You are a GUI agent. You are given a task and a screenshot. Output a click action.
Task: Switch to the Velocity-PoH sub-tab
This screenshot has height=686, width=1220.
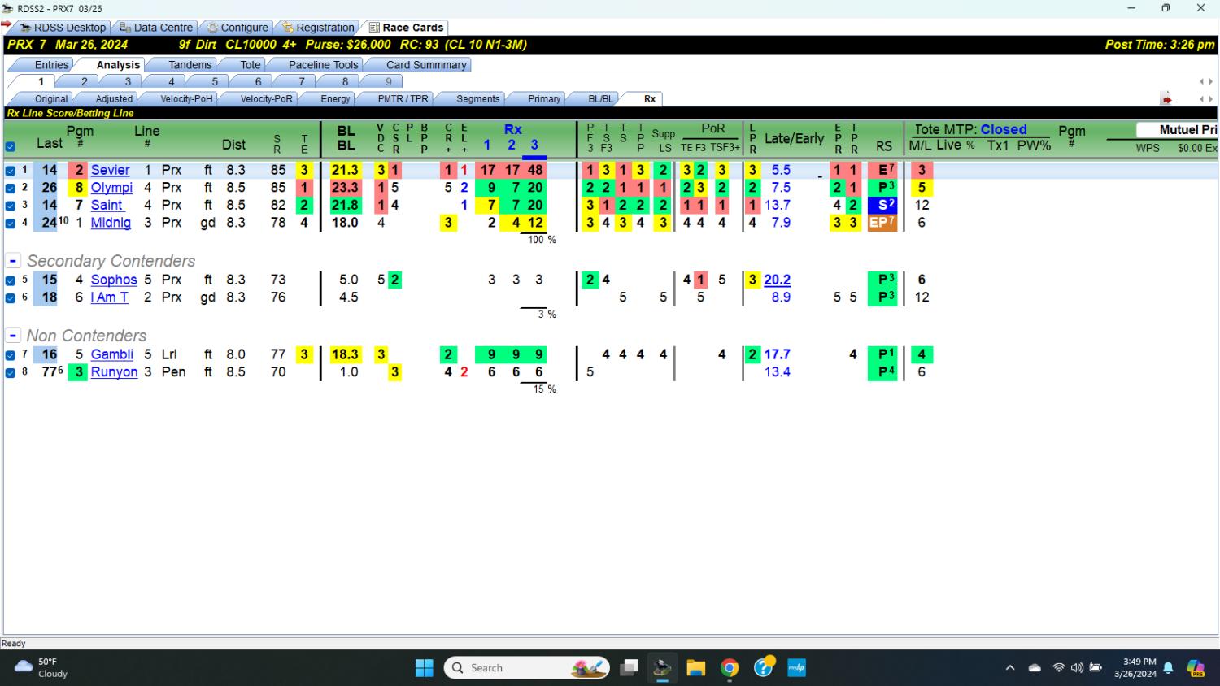[x=186, y=99]
